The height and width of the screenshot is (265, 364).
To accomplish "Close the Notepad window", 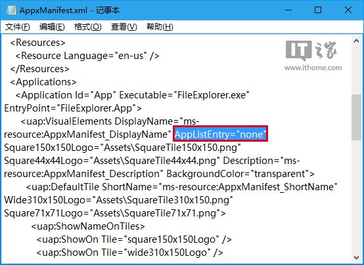I will click(x=348, y=10).
